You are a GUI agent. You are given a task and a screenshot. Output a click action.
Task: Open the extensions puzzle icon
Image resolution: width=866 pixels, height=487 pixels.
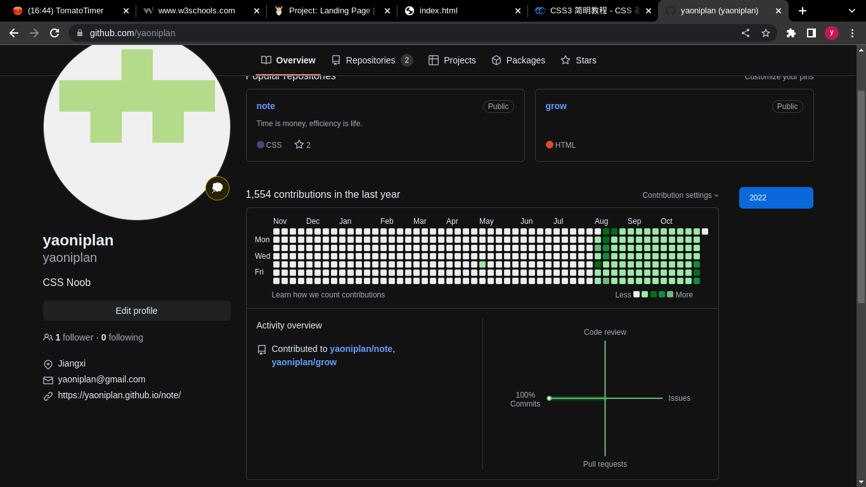click(791, 33)
